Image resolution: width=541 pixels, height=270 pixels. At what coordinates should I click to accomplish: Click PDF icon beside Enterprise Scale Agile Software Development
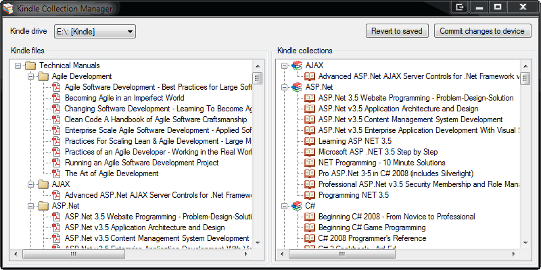(56, 130)
